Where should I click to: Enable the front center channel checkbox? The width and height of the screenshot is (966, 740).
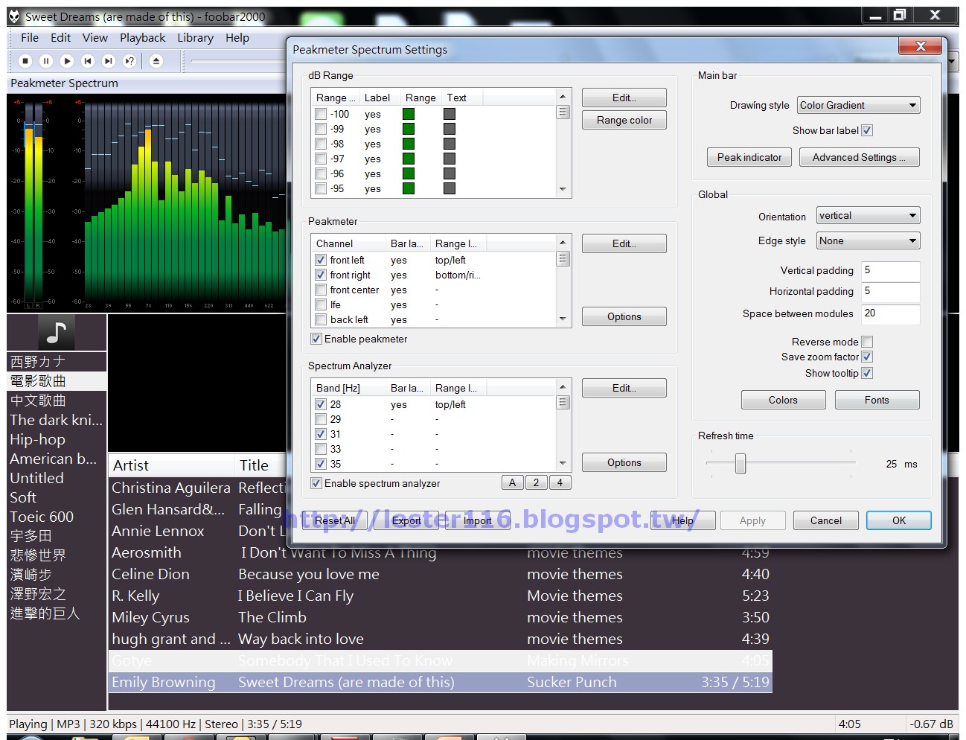321,290
